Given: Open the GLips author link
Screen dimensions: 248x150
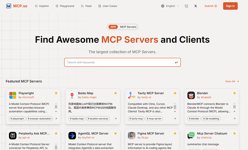Looking at the screenshot, I should [x=145, y=138].
